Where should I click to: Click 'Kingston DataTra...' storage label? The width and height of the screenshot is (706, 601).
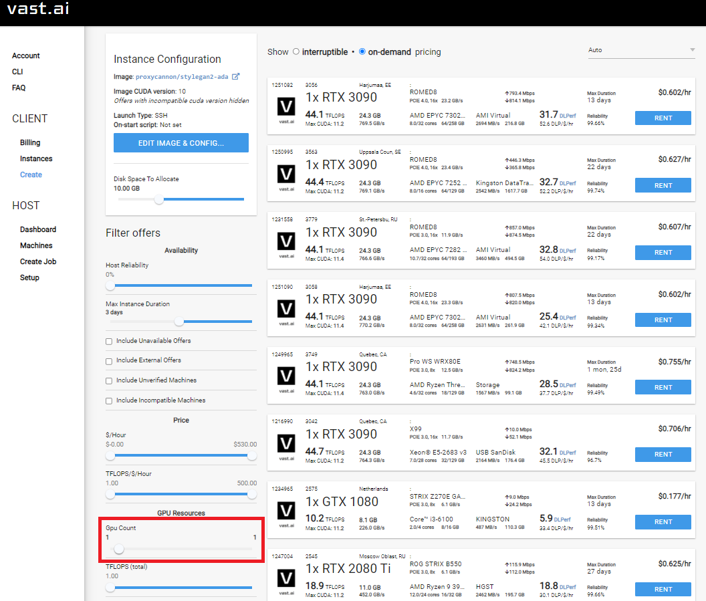504,183
